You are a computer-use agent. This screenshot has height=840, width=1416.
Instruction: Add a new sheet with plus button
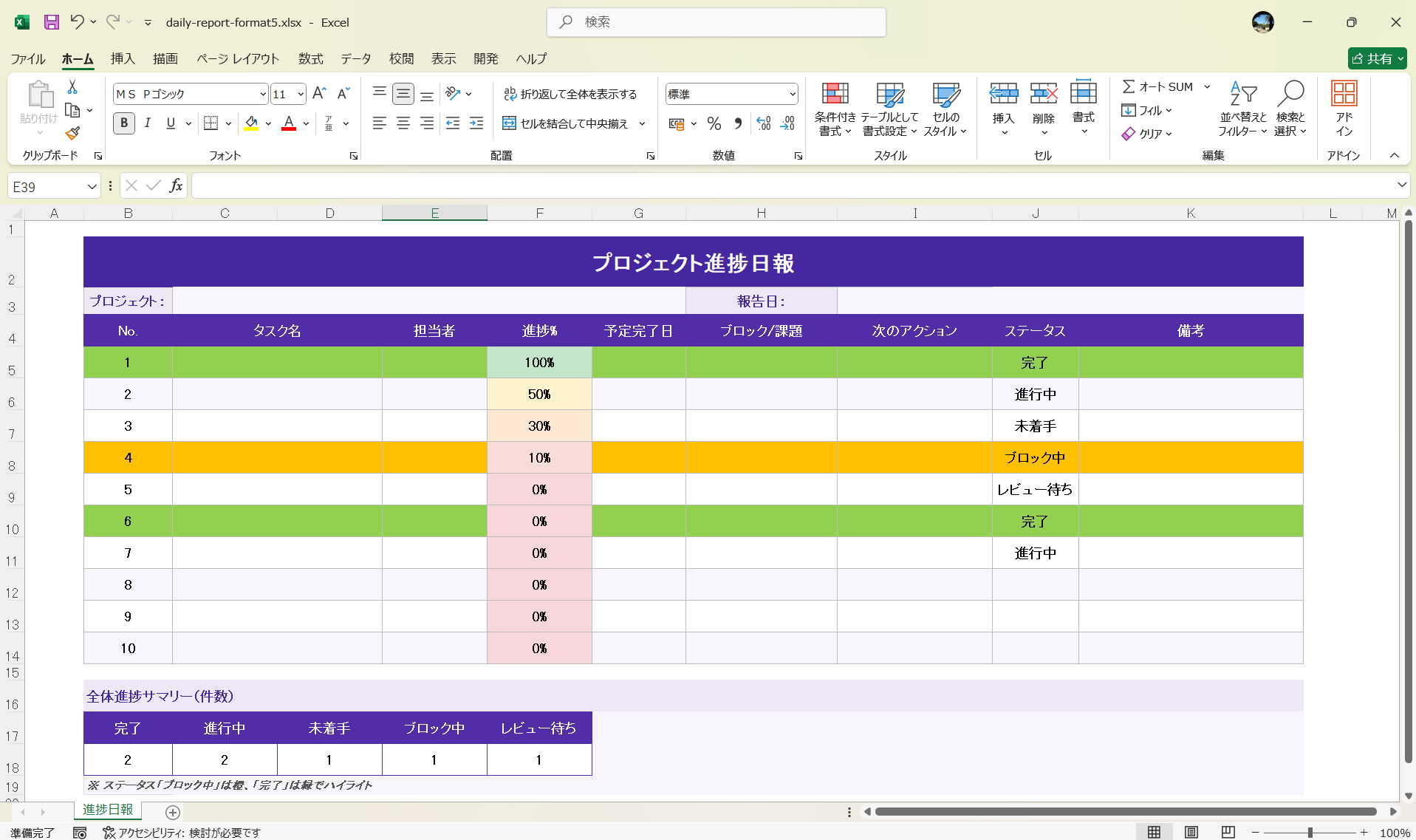coord(173,812)
